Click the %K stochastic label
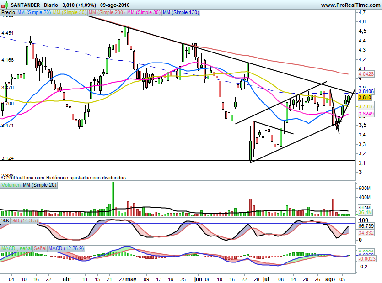 5,220
